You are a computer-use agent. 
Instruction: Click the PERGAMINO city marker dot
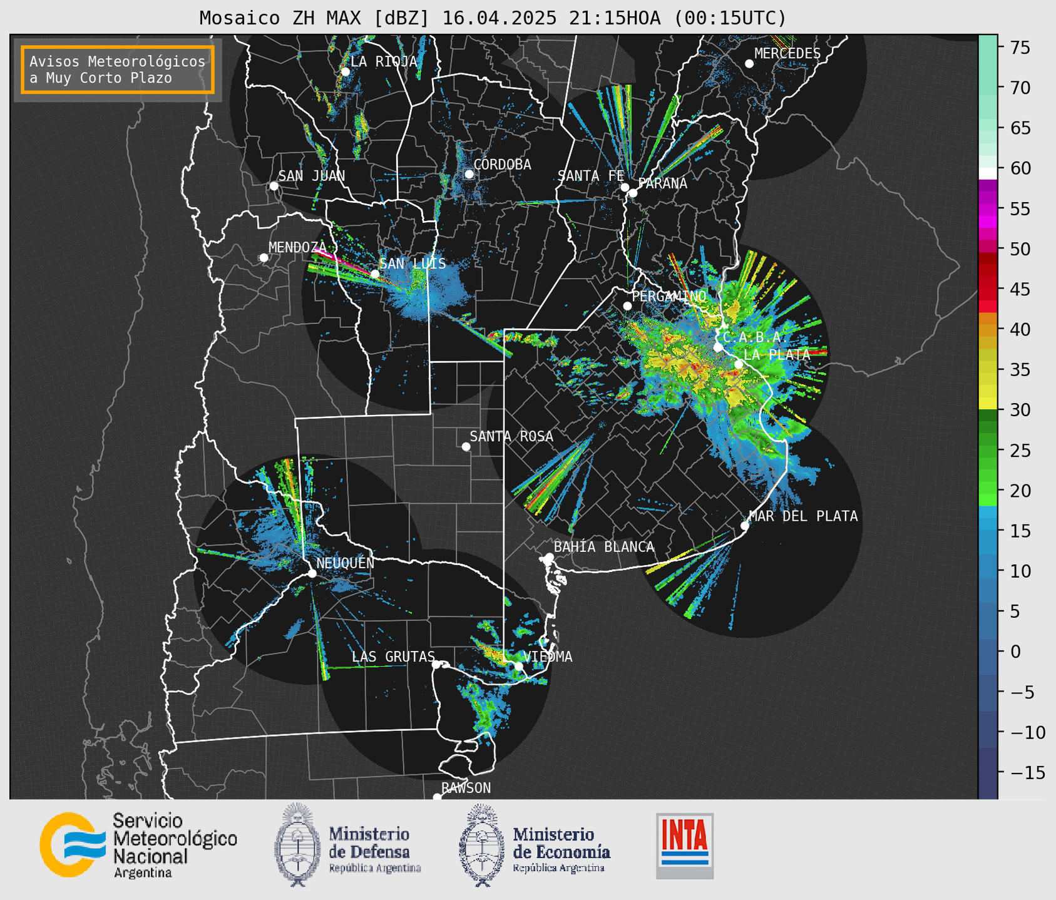(x=627, y=306)
